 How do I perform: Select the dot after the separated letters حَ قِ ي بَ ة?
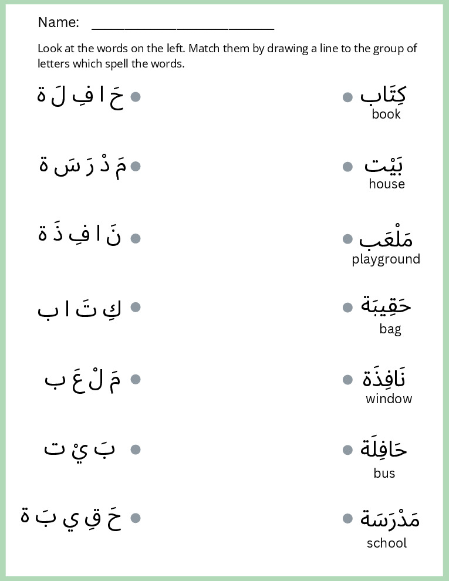[x=136, y=518]
